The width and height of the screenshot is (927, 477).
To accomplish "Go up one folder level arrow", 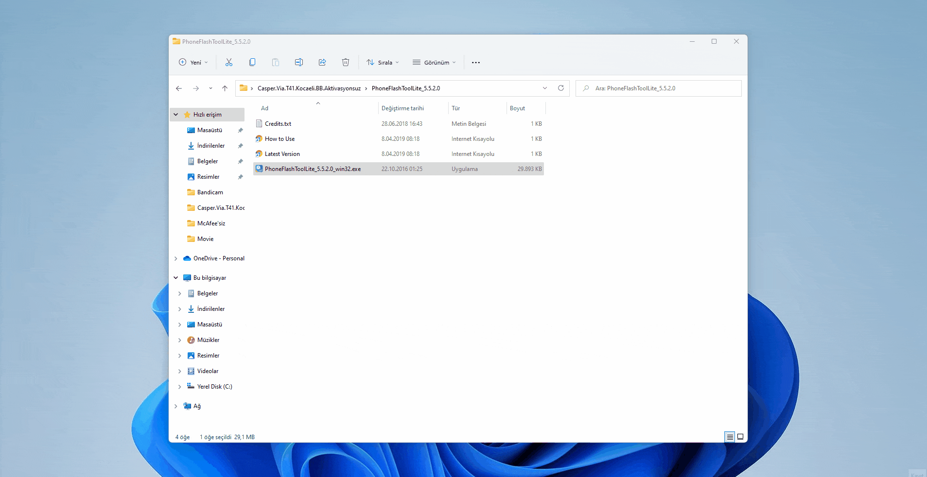I will [225, 88].
